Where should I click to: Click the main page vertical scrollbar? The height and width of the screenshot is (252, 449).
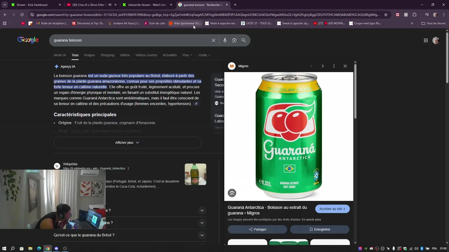(447, 58)
